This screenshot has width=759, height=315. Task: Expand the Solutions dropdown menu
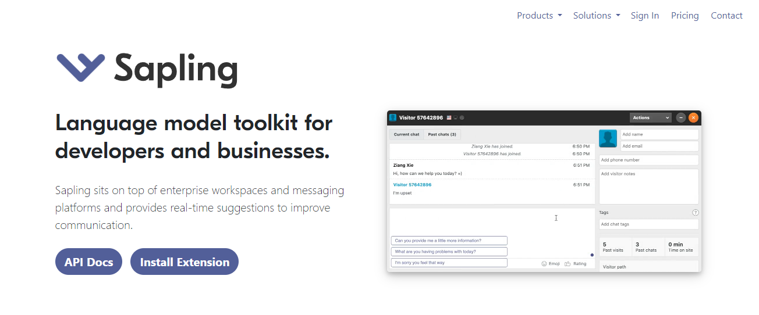click(x=596, y=16)
